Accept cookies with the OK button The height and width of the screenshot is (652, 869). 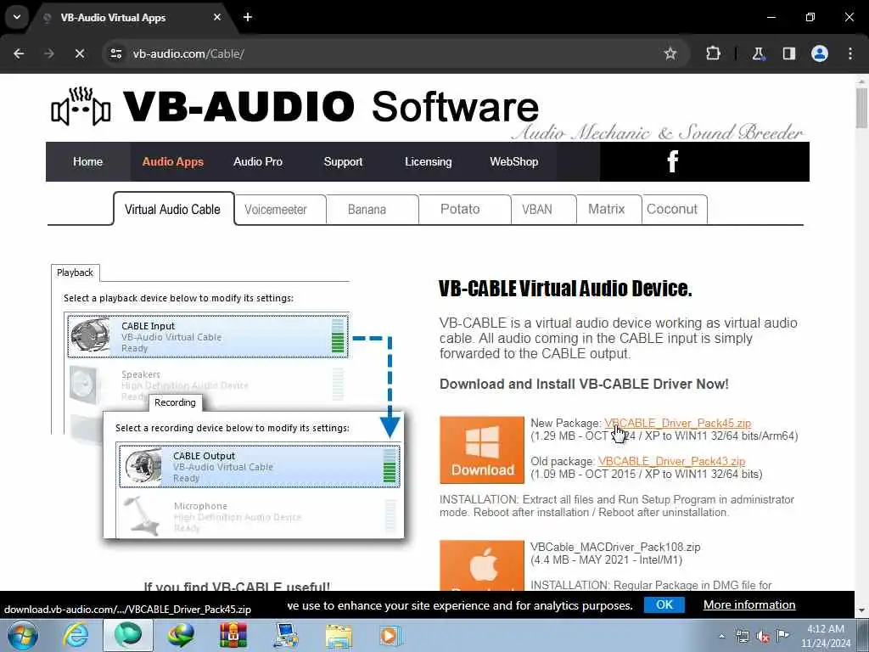click(664, 604)
